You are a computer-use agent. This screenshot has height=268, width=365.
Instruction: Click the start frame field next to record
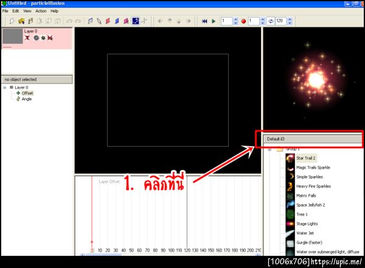[x=254, y=21]
